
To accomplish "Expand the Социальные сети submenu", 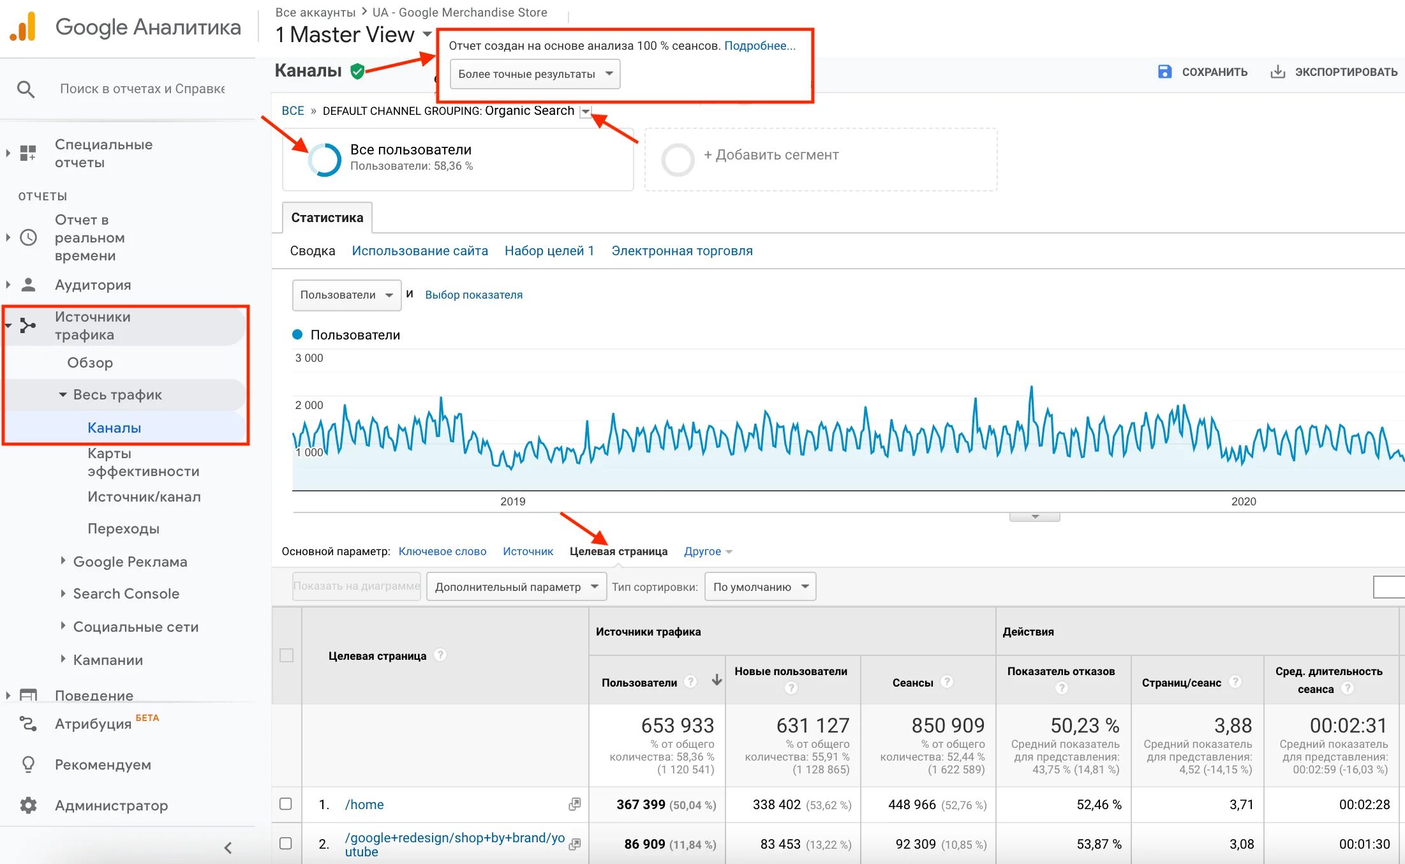I will point(63,626).
